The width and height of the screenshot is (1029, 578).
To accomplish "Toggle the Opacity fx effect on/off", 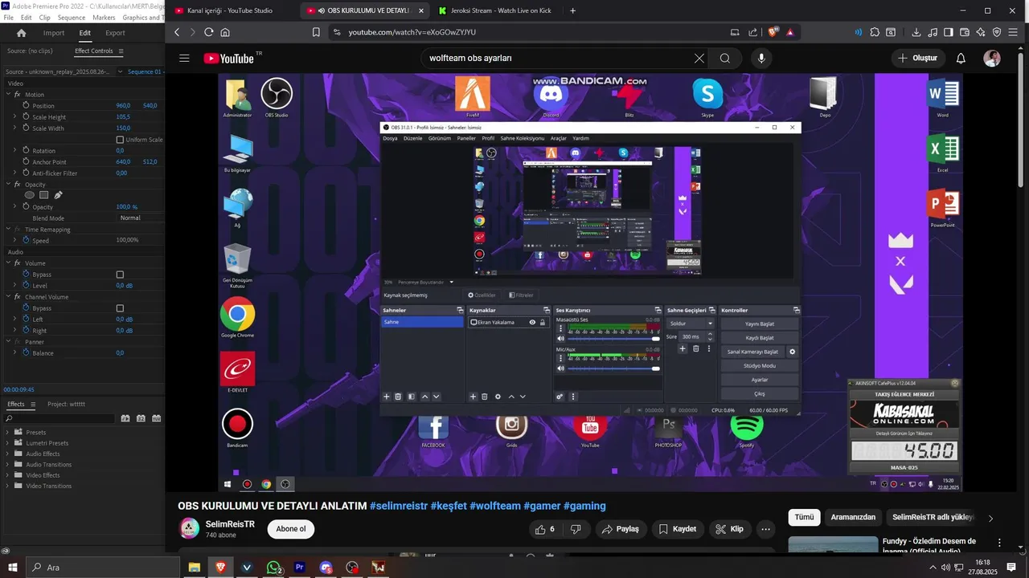I will (17, 185).
